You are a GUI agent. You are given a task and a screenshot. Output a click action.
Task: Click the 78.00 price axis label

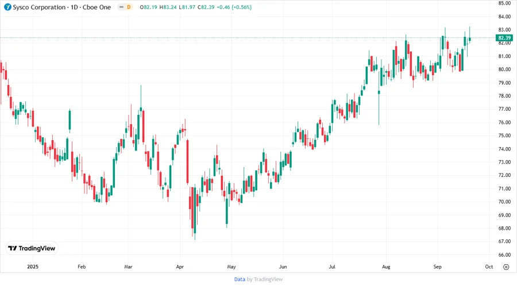[504, 96]
